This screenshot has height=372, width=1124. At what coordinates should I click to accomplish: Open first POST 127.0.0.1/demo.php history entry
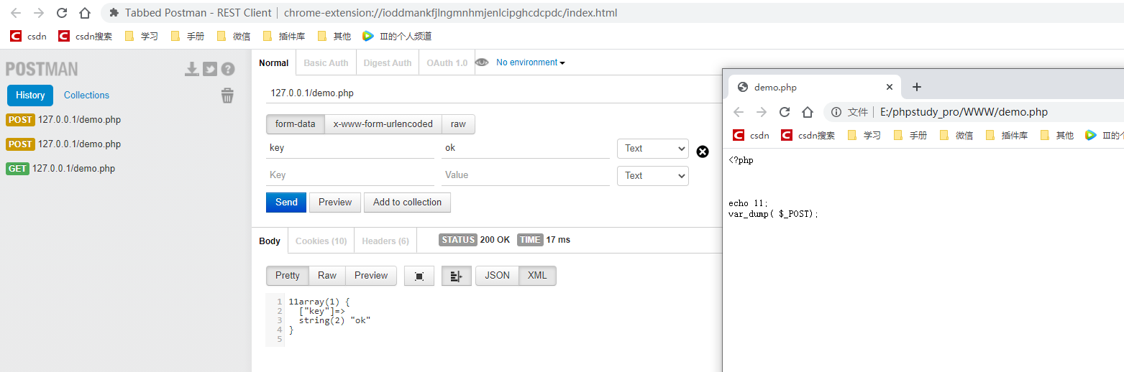[x=64, y=120]
